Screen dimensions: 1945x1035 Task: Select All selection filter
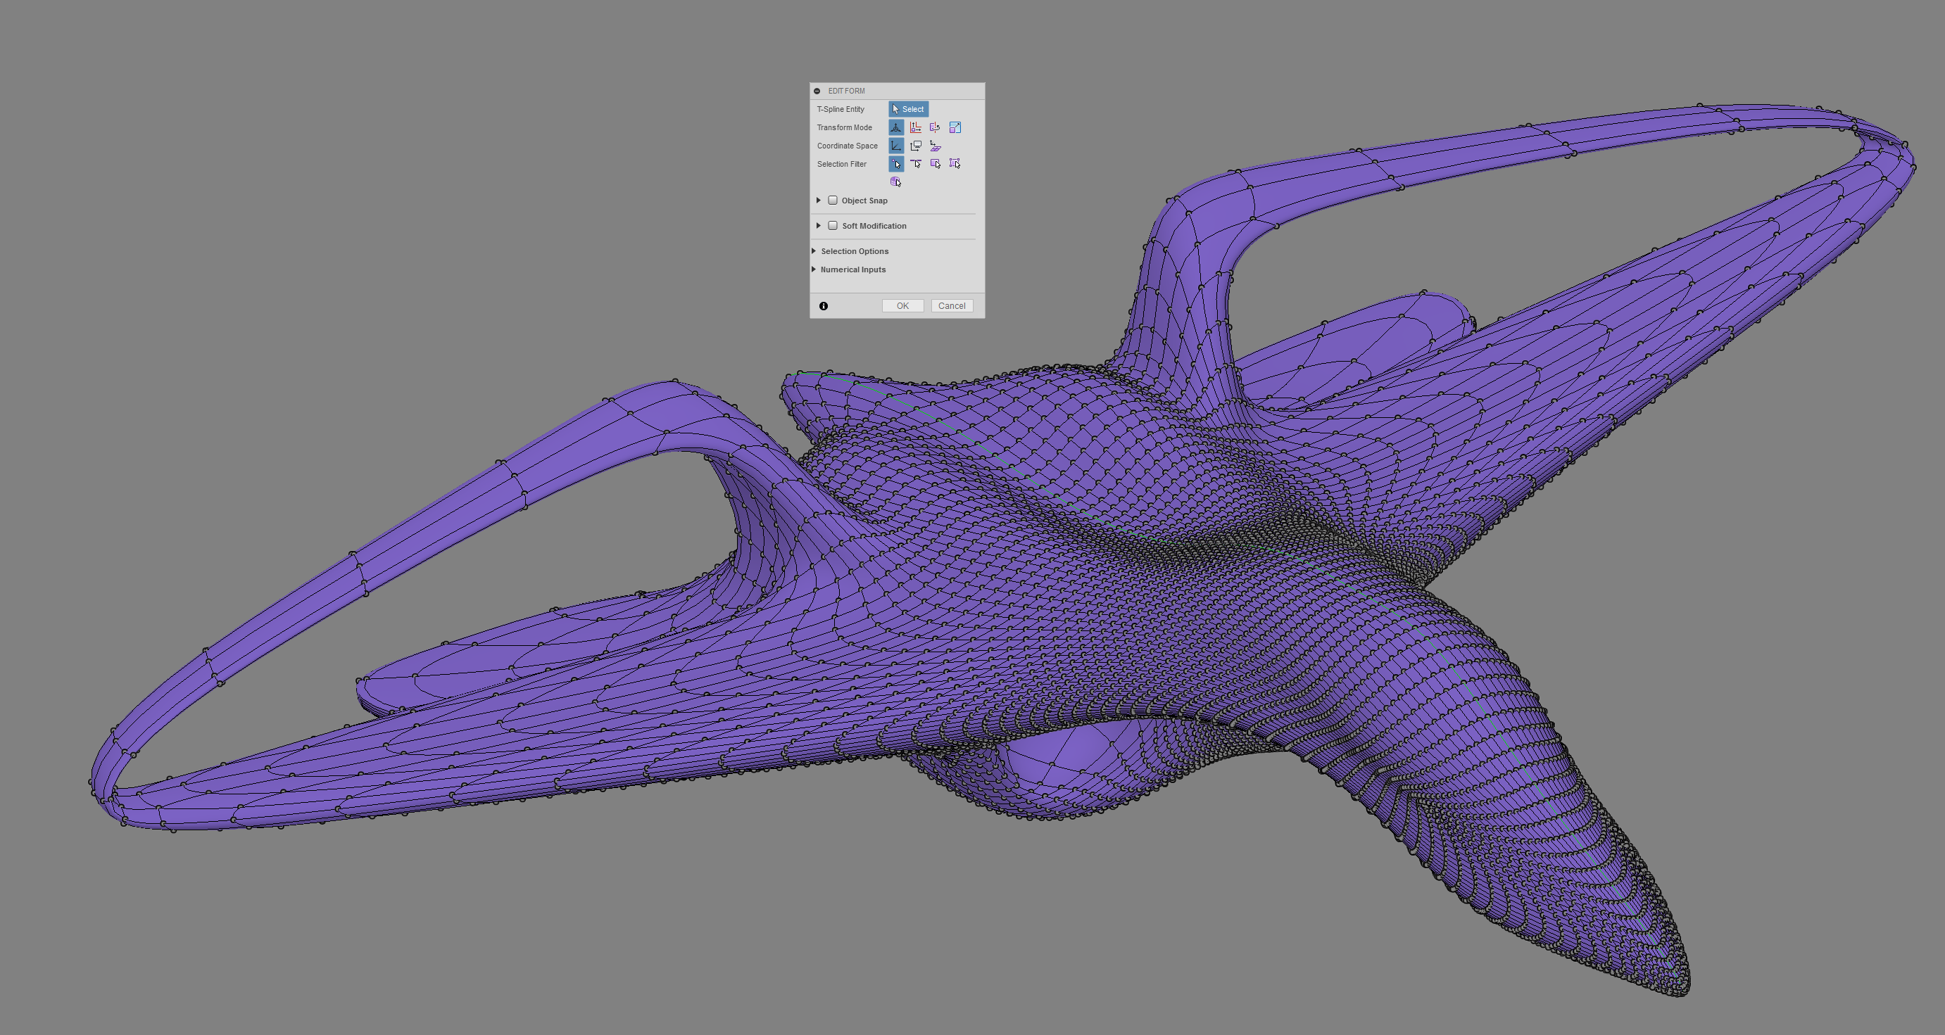tap(955, 164)
